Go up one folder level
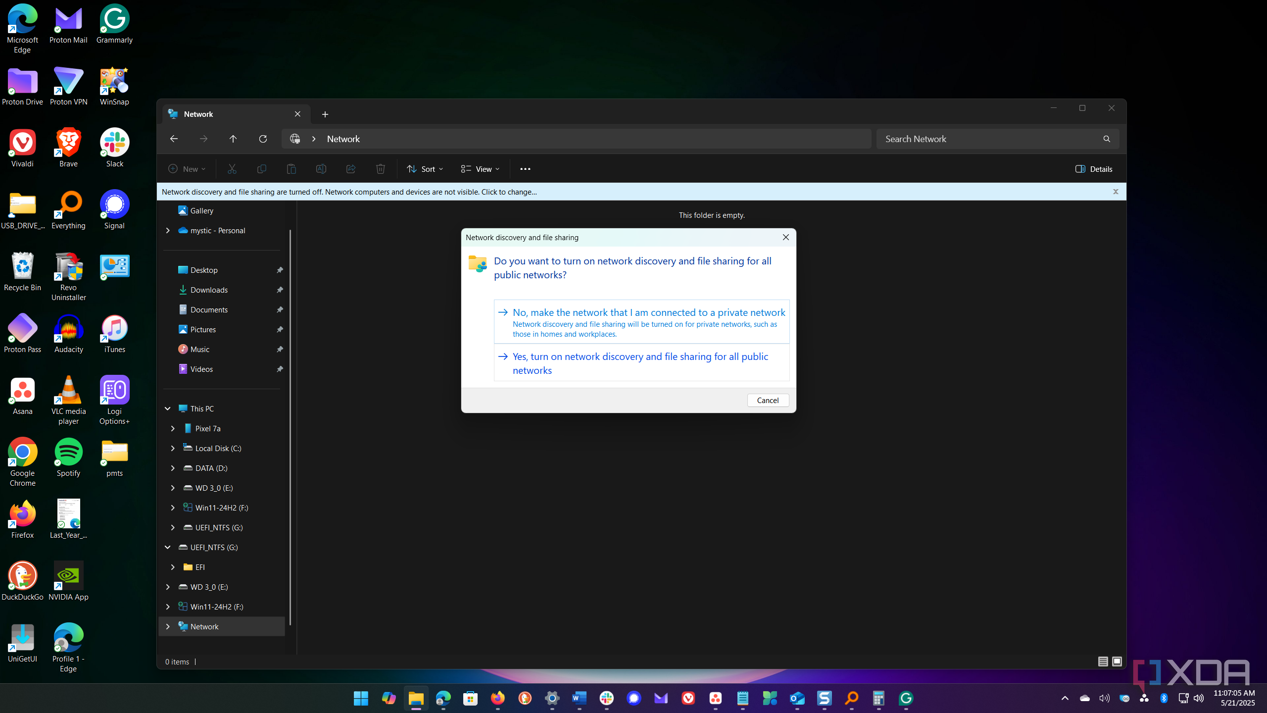 coord(233,139)
